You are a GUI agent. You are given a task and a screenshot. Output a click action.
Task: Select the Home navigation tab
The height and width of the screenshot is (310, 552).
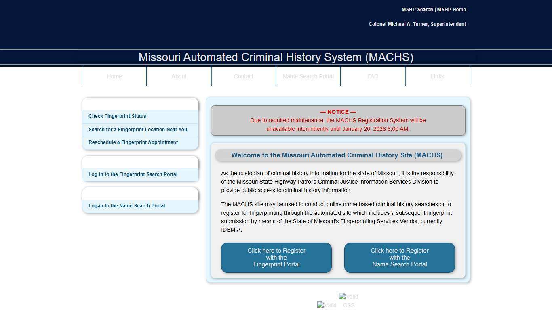[x=114, y=76]
